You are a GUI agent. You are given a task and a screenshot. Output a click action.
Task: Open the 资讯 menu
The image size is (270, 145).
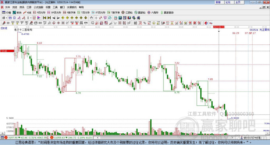(22, 7)
